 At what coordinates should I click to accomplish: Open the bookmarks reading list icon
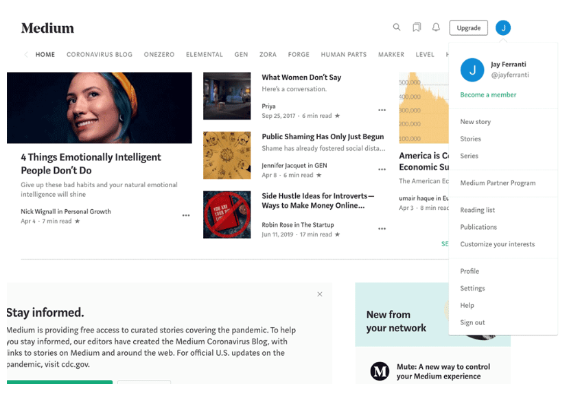417,27
